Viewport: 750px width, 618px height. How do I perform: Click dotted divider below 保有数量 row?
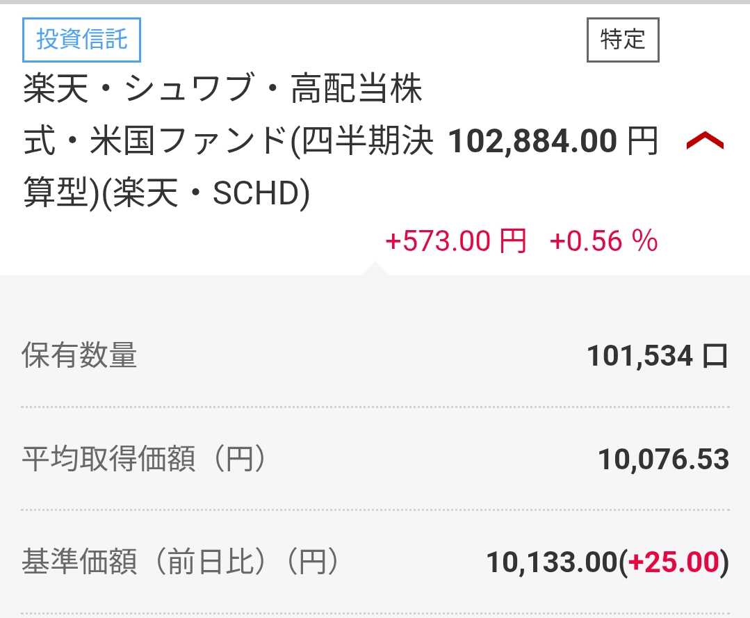tap(375, 407)
